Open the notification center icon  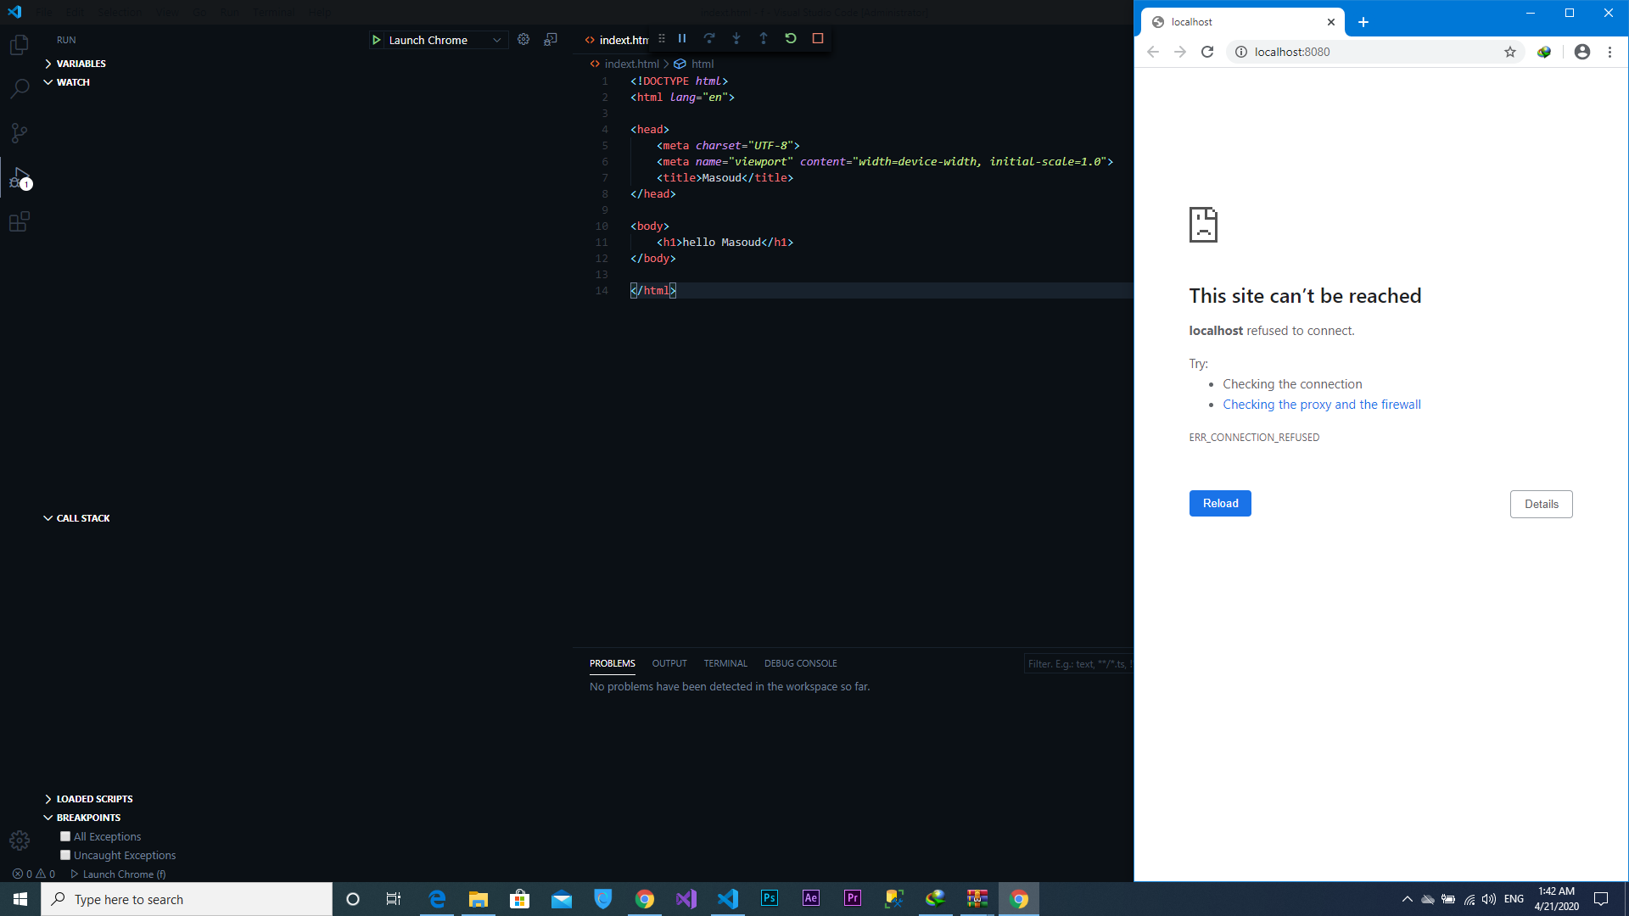coord(1601,899)
